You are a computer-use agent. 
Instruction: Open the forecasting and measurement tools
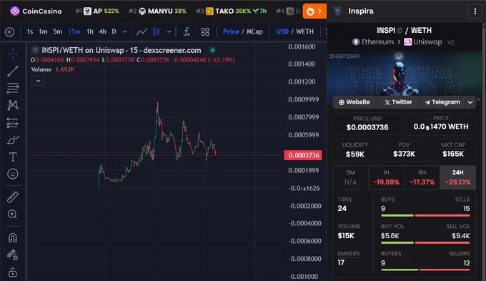pos(13,123)
